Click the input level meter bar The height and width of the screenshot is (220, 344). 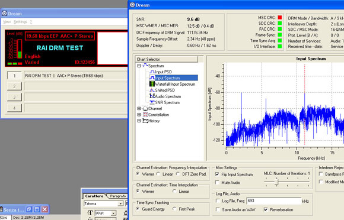point(20,49)
